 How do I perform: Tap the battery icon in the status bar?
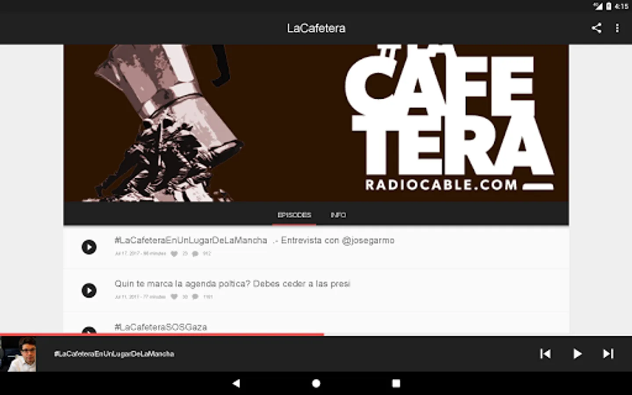609,6
